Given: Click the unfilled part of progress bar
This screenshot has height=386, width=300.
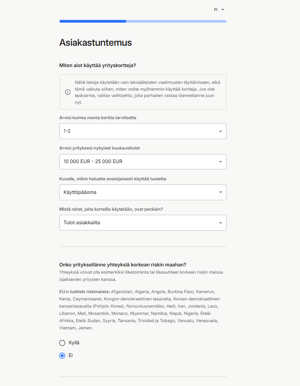Looking at the screenshot, I should 176,21.
